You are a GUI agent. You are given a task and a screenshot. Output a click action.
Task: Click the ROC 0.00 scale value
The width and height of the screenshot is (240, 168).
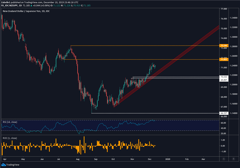223,146
